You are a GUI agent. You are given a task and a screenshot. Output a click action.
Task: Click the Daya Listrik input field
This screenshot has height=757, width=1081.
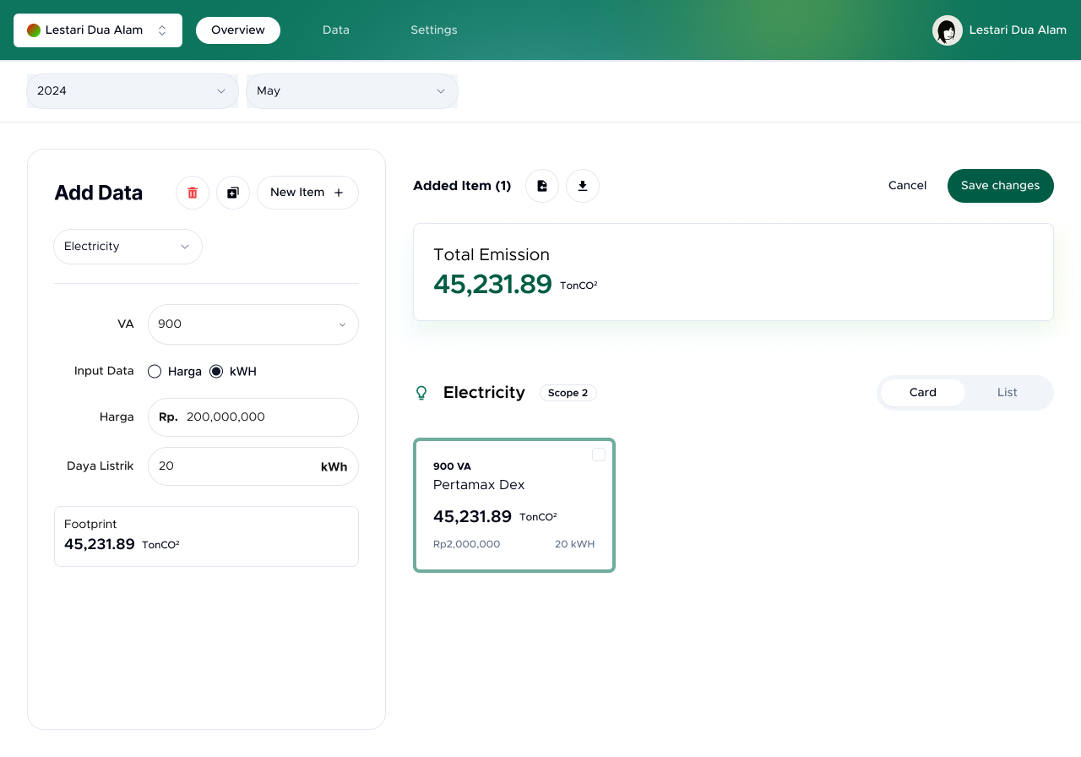(232, 466)
